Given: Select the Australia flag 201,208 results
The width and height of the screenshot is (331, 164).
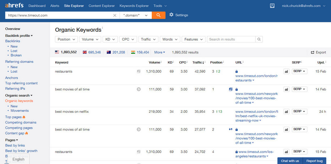Looking at the screenshot, I should (x=116, y=52).
